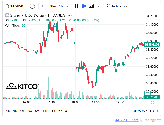
Task: Click the Silver symbol logo icon
Action: 7,15
